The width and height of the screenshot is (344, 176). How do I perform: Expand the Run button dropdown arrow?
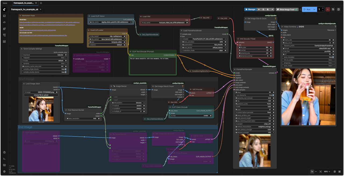pyautogui.click(x=314, y=9)
